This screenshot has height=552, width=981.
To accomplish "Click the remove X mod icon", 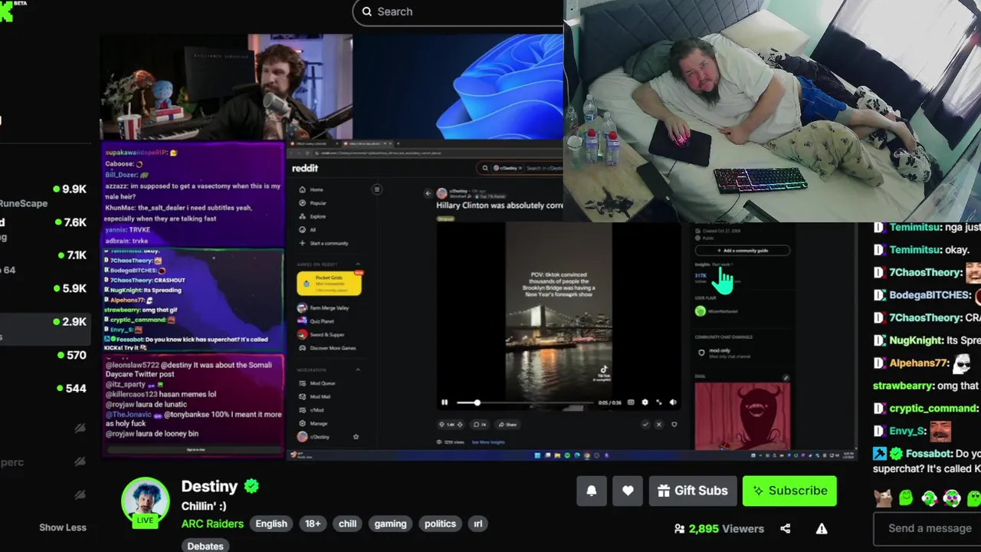I will point(659,424).
